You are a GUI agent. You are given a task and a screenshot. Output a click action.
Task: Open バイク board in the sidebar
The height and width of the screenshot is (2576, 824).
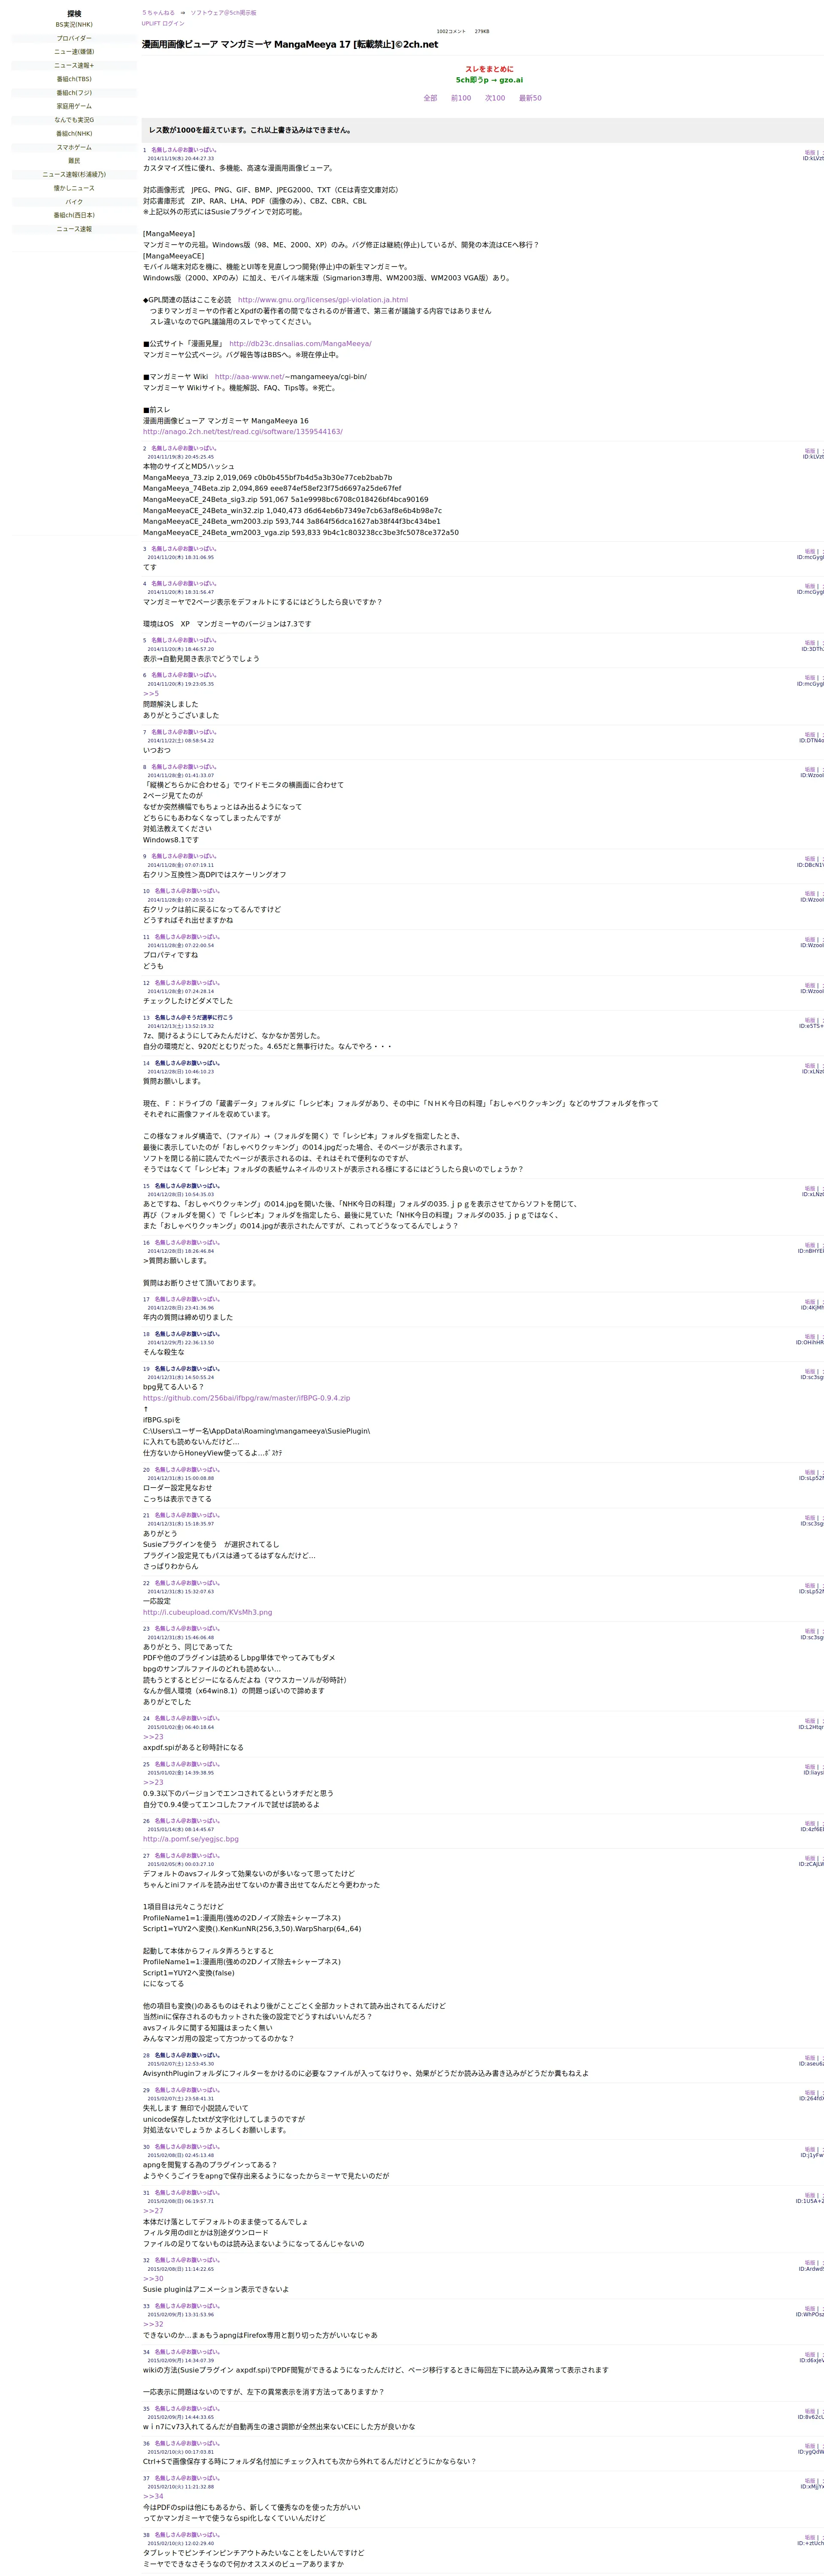coord(74,202)
